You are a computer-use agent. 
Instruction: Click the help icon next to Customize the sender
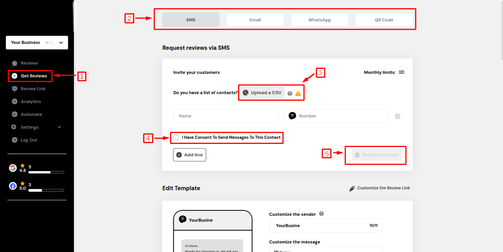coord(321,214)
